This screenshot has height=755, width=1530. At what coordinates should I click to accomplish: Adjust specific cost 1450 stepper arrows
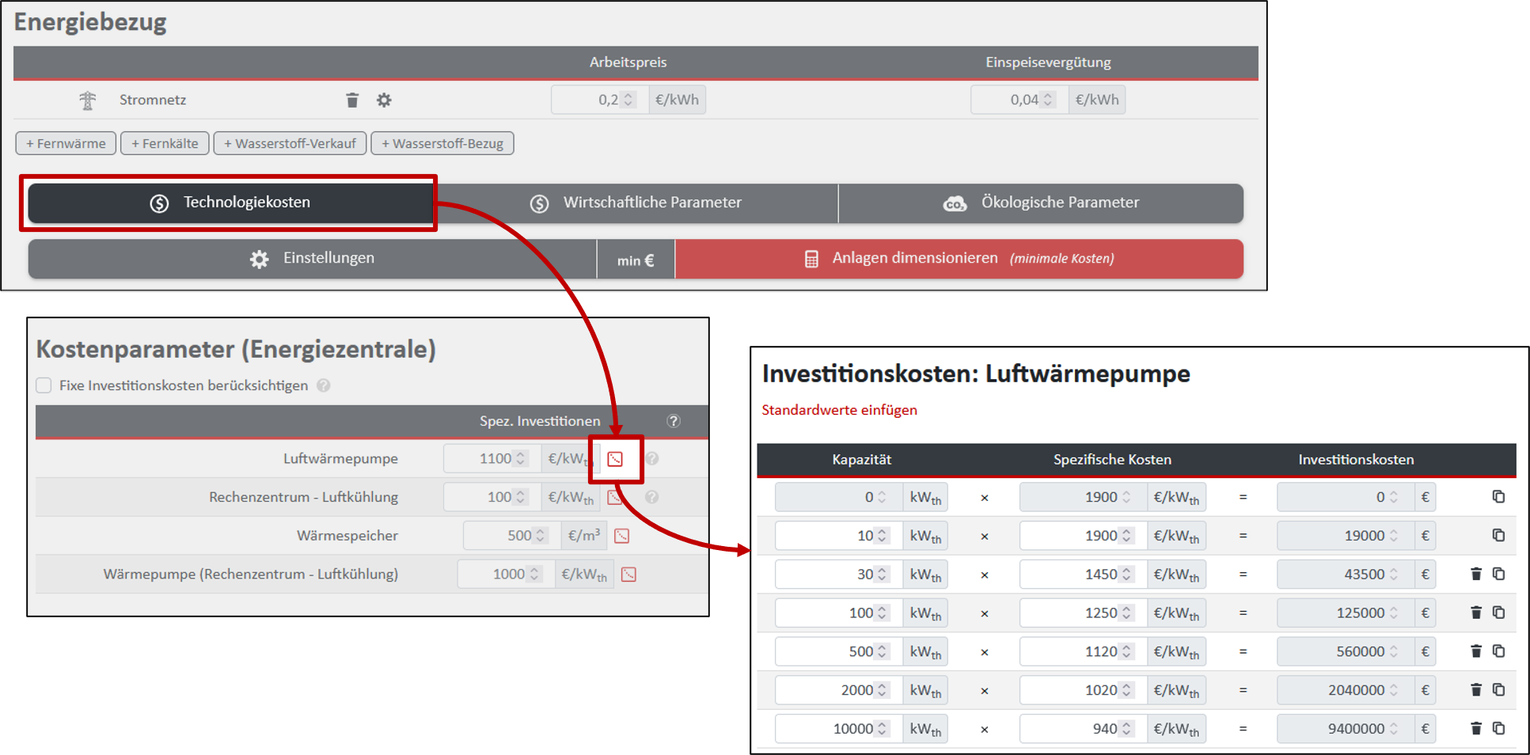[1126, 575]
